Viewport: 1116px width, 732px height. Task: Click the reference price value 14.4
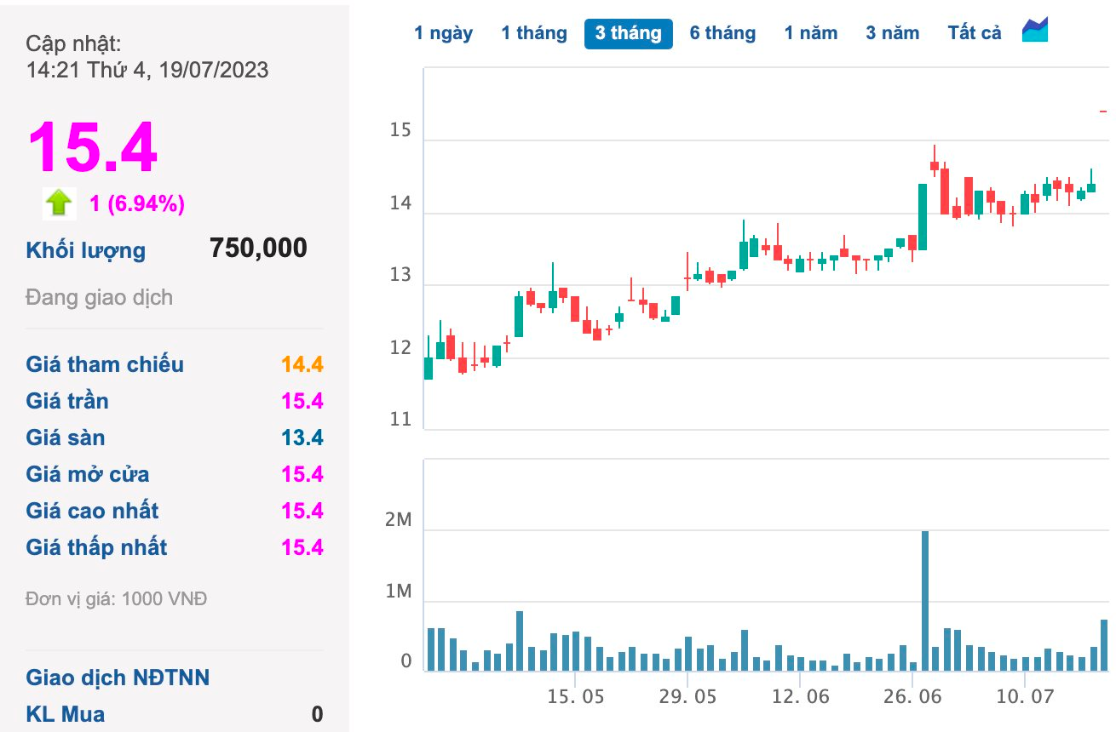[x=302, y=364]
